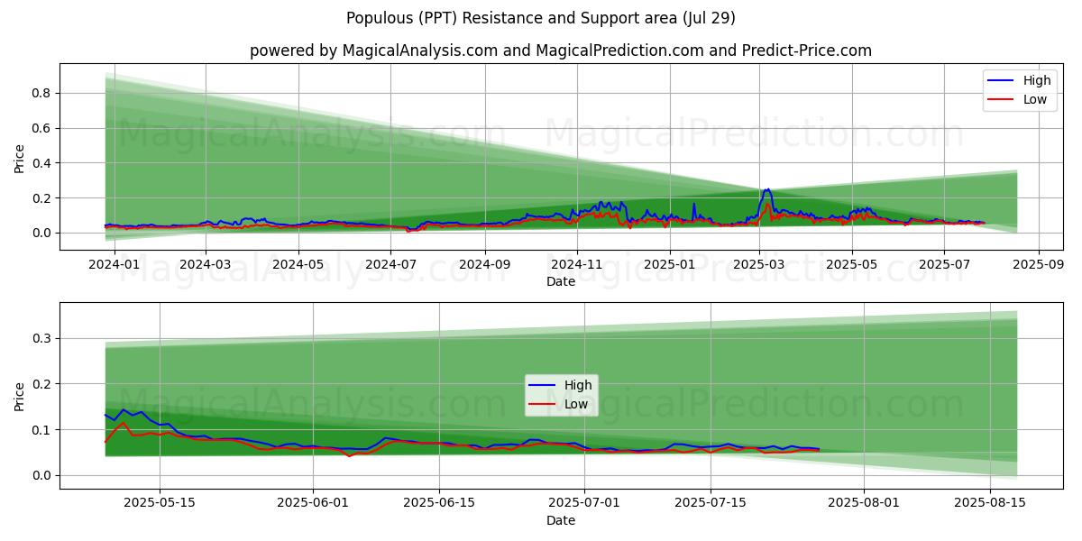Click the '2024-05' x-axis label of the top chart
1082x541 pixels.
point(298,264)
